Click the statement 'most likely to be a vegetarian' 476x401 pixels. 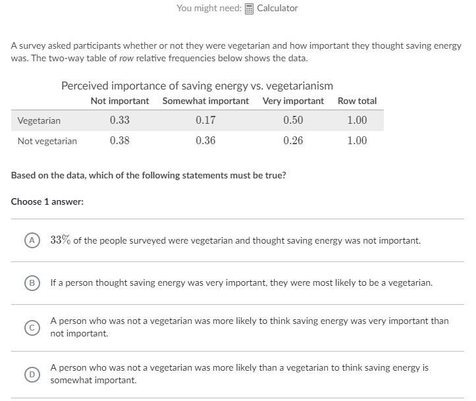[241, 282]
